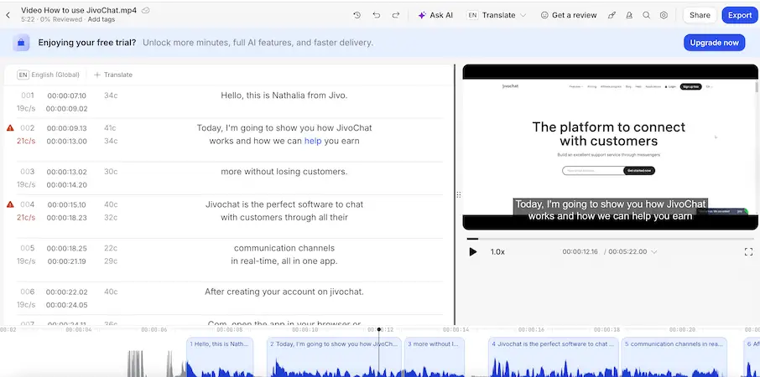Viewport: 760px width, 377px height.
Task: Open the notifications bell-shaped icon in toolbar
Action: point(629,15)
